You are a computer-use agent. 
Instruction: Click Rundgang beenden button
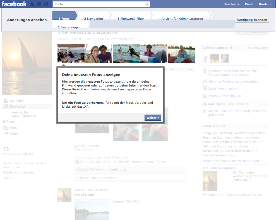point(252,20)
